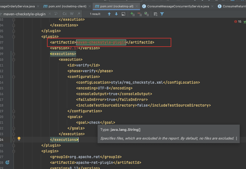The height and width of the screenshot is (169, 246).
Task: Toggle Words (W) search option
Action: coord(72,14)
